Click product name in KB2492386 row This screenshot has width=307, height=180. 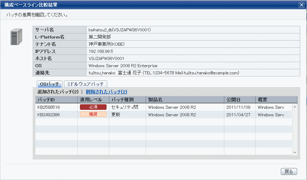coord(172,115)
